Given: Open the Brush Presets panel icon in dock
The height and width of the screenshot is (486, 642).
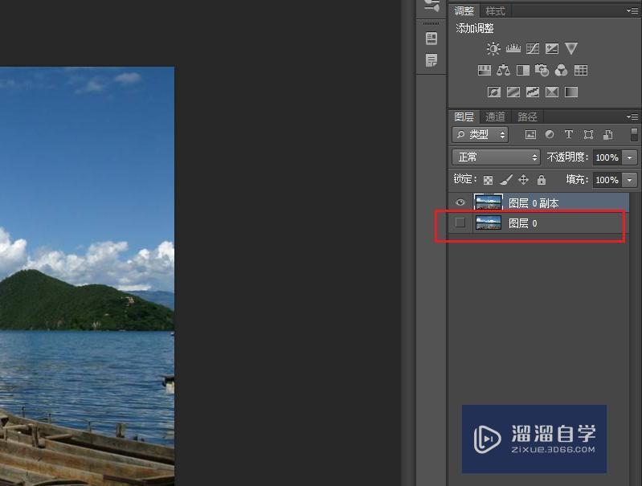Looking at the screenshot, I should (431, 6).
